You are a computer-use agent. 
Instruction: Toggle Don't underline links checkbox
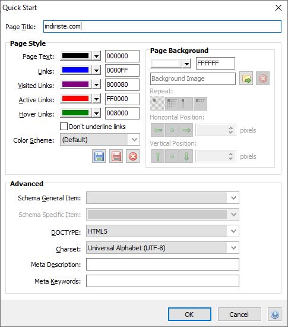coord(64,127)
